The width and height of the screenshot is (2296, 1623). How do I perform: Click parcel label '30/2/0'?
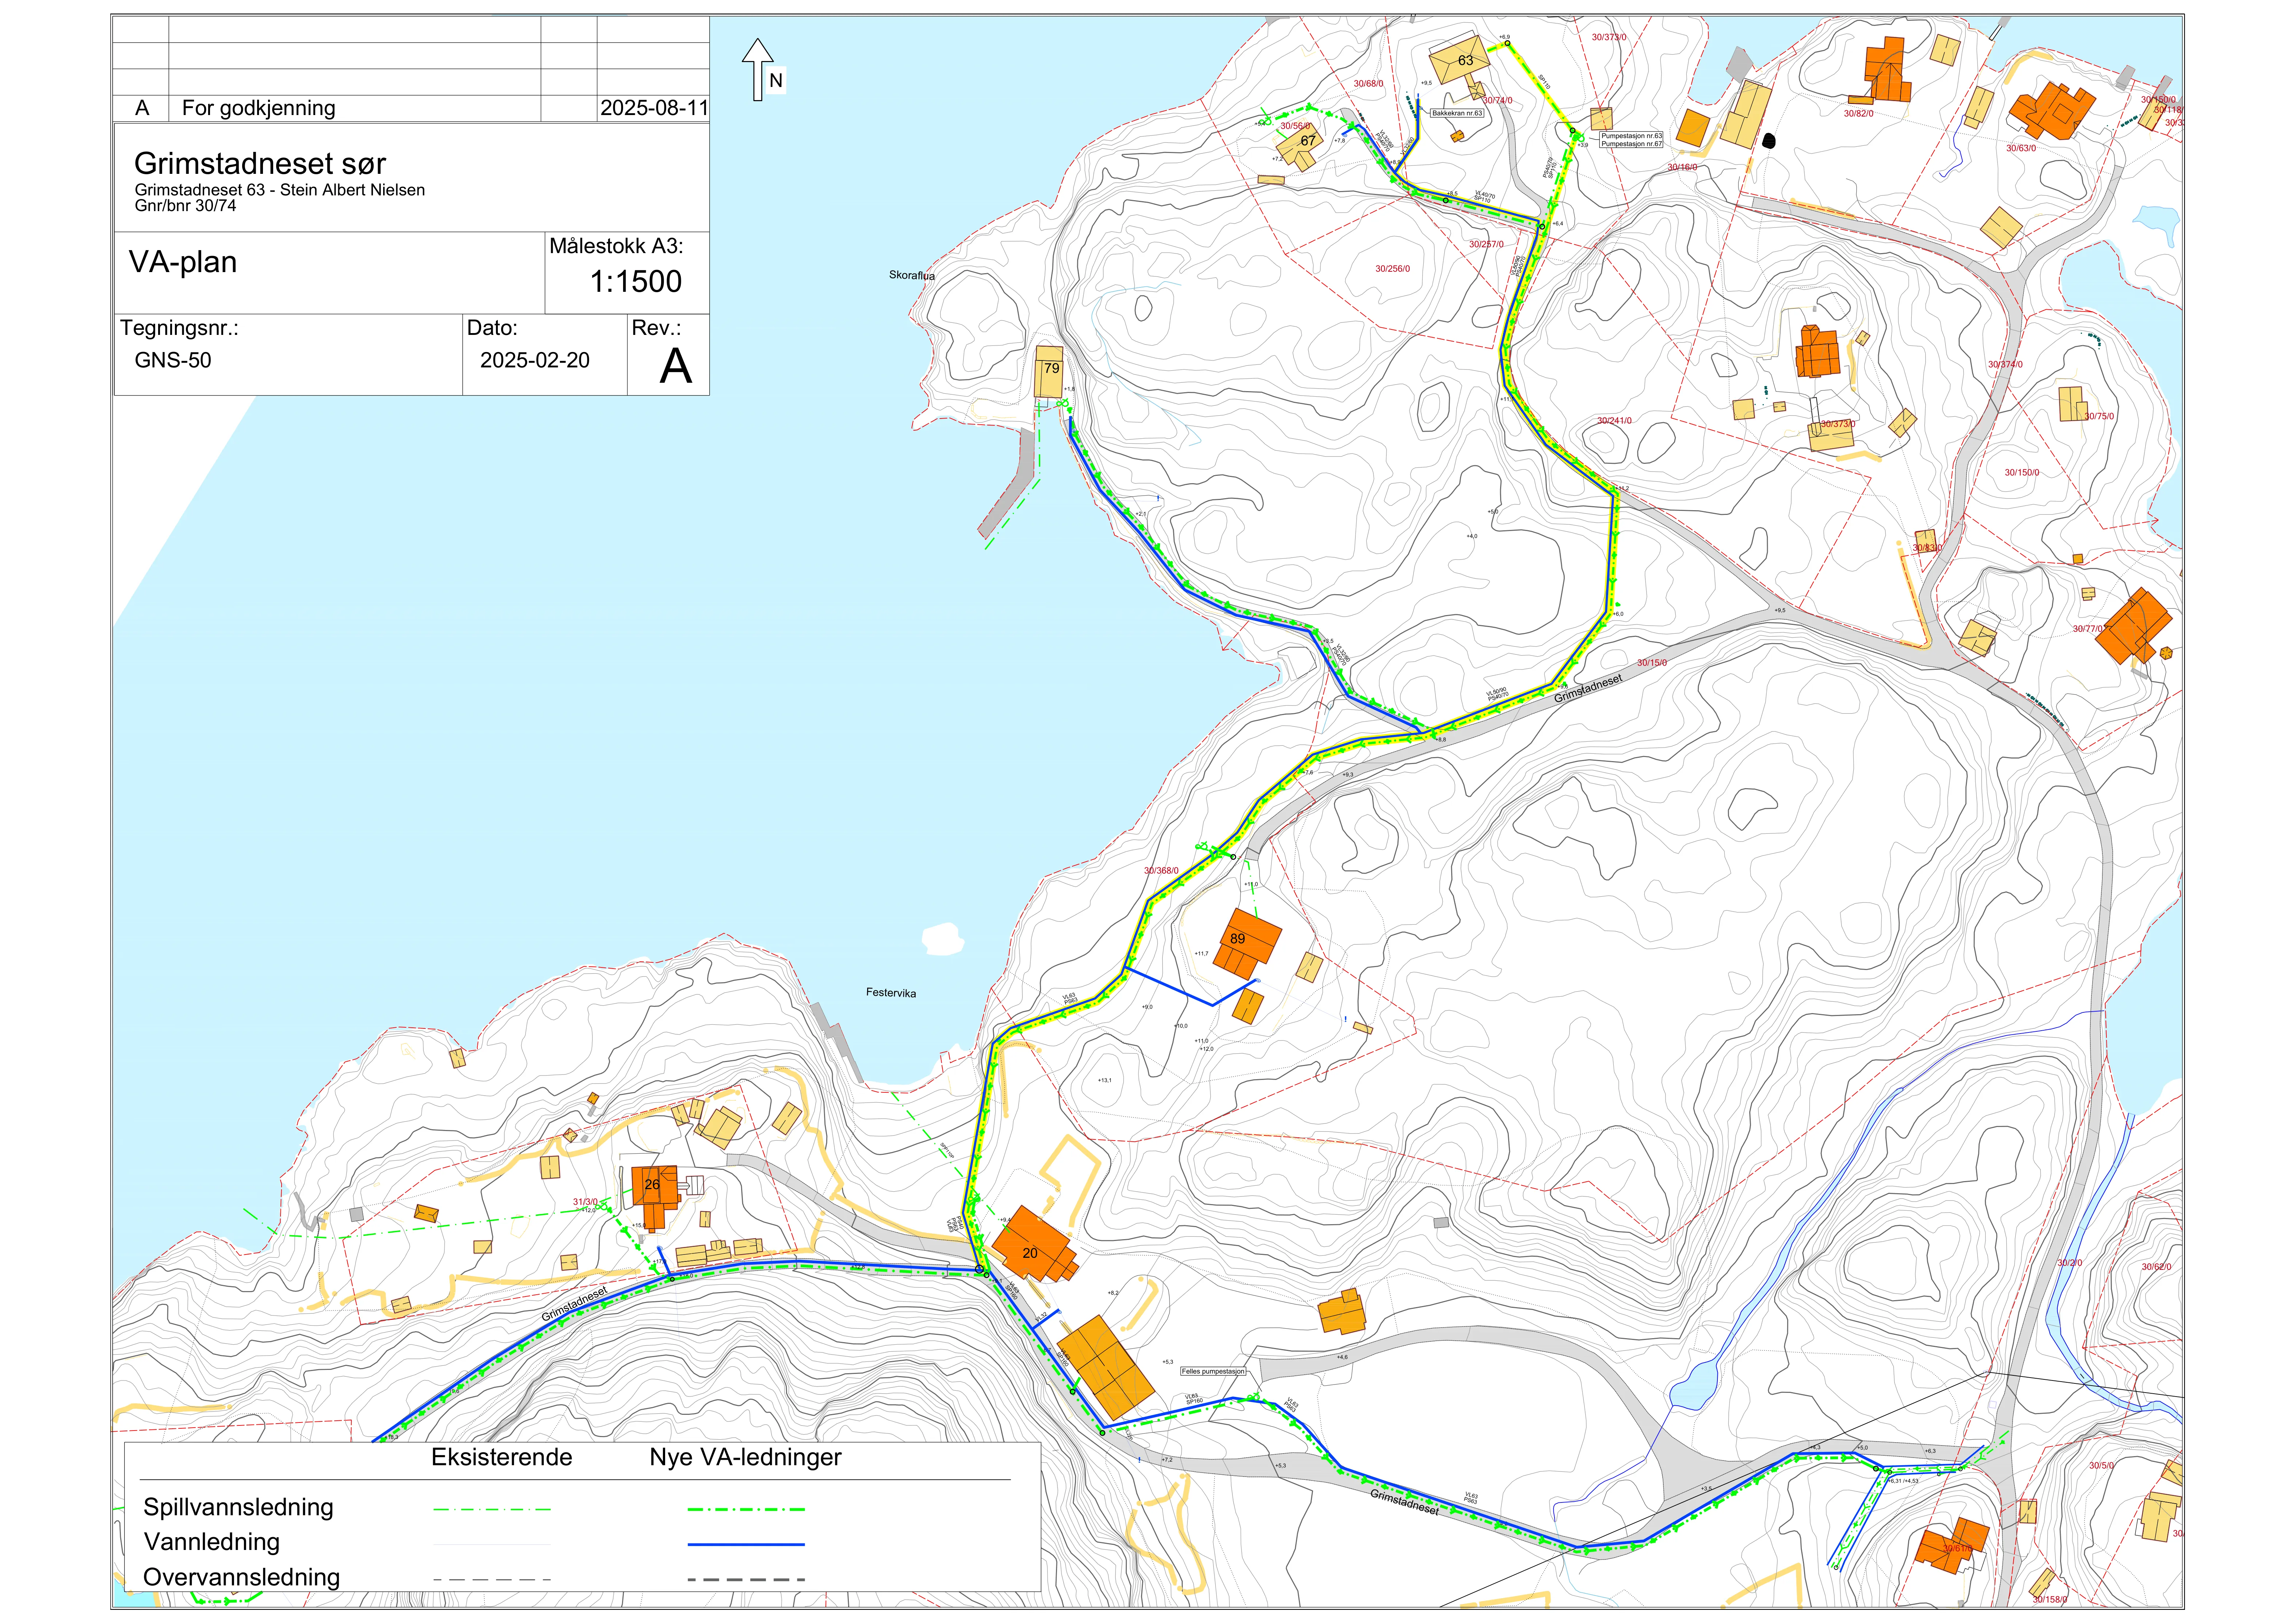click(x=2070, y=1263)
